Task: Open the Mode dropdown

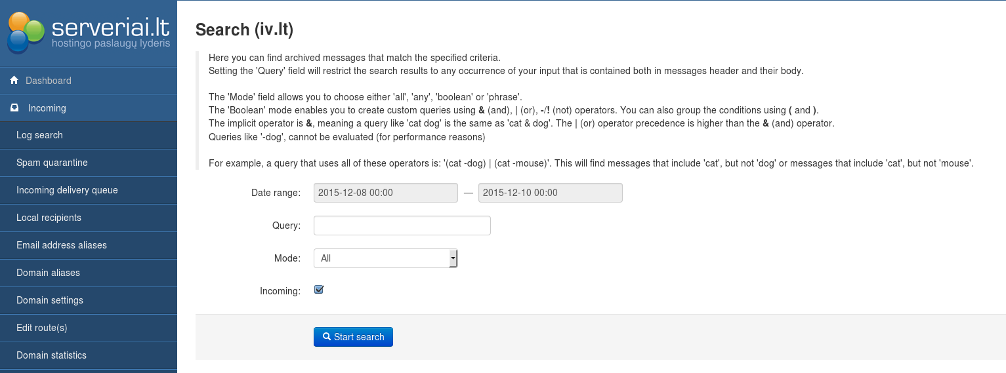Action: click(x=385, y=258)
